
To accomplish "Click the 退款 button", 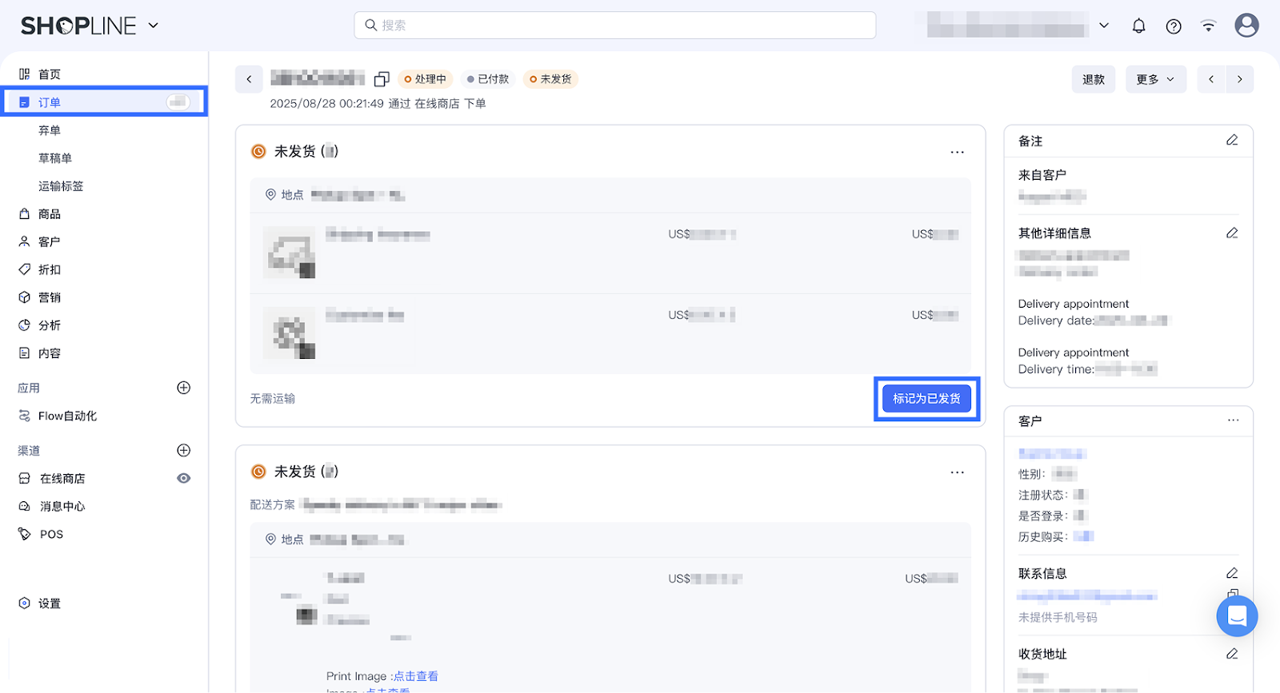I will pyautogui.click(x=1094, y=79).
